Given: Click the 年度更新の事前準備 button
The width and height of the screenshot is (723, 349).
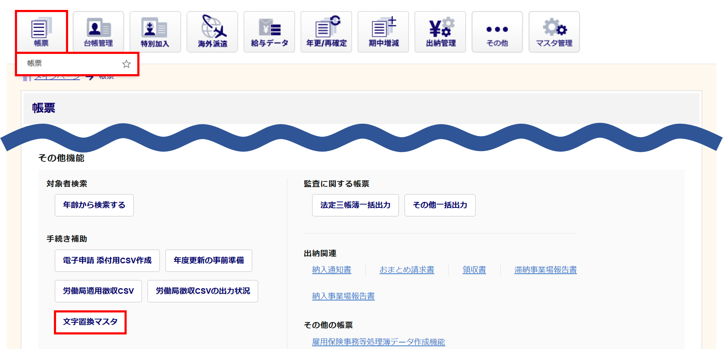Looking at the screenshot, I should coord(209,261).
